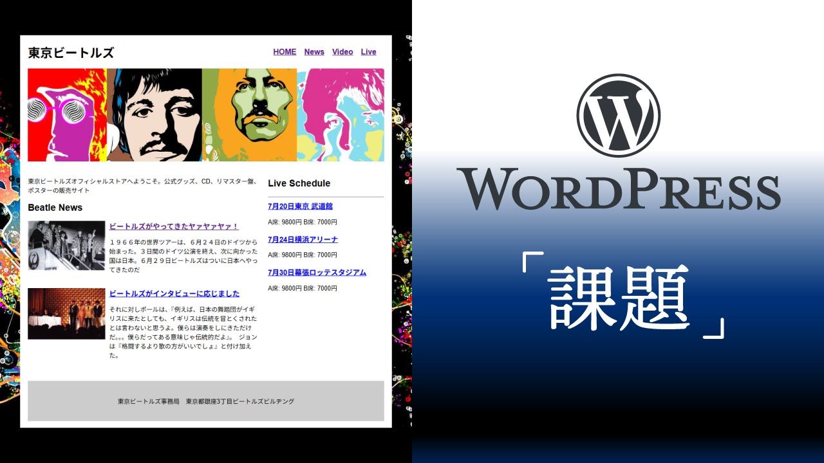824x463 pixels.
Task: Click the pink and blue portrait in banner
Action: [341, 115]
